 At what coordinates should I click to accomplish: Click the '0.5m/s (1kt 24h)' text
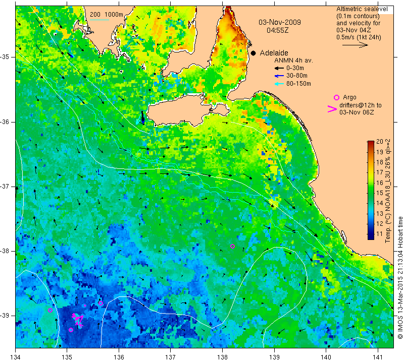(359, 37)
